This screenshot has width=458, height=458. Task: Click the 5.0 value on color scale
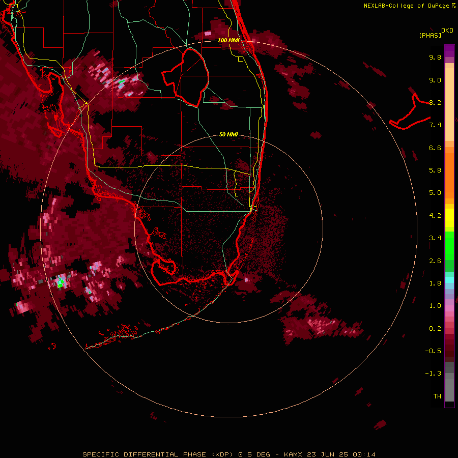point(435,193)
